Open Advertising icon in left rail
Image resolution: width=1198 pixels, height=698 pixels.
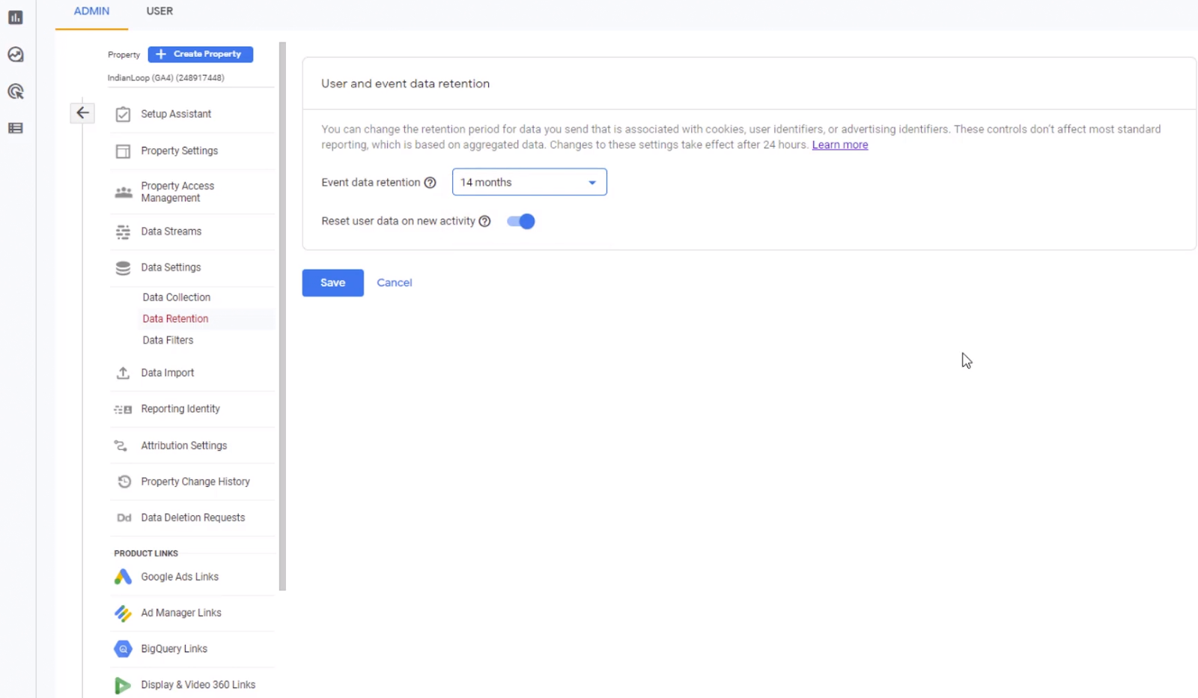point(16,91)
